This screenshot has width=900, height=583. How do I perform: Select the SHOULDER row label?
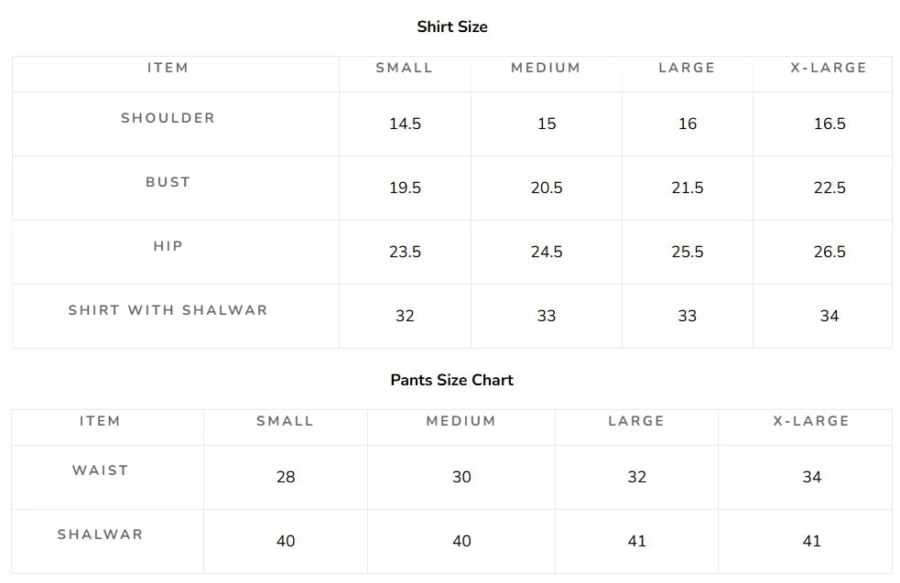(x=168, y=118)
